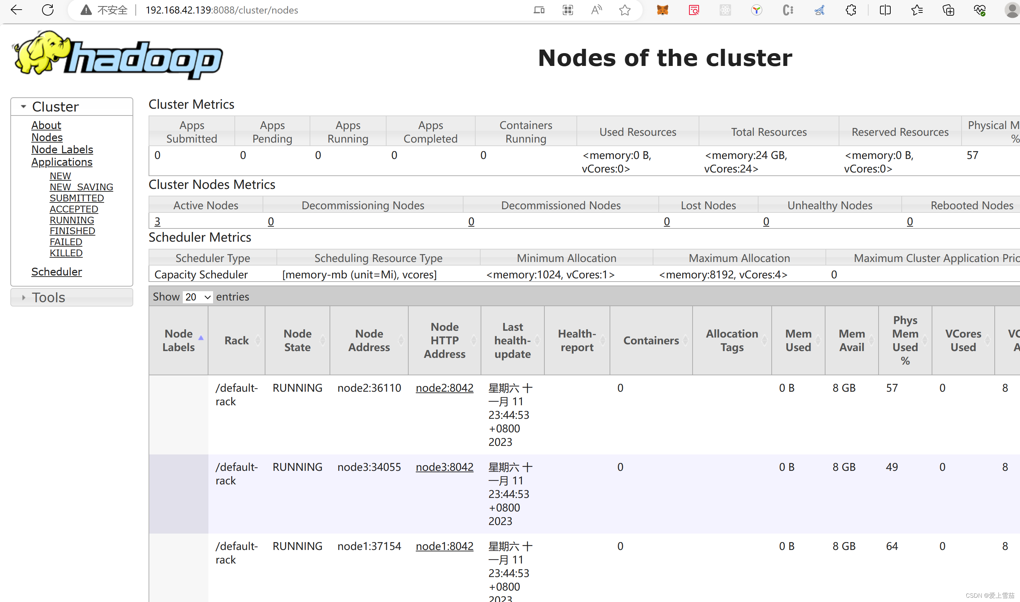Viewport: 1020px width, 602px height.
Task: Open the Applications menu item
Action: pyautogui.click(x=62, y=162)
